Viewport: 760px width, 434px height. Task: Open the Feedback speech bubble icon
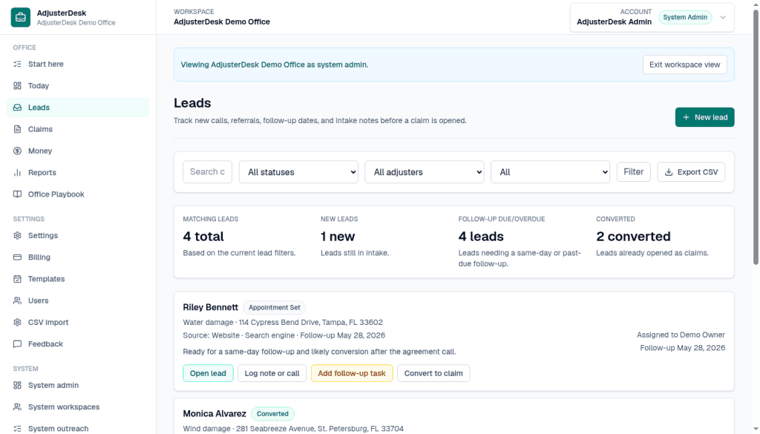click(x=18, y=344)
